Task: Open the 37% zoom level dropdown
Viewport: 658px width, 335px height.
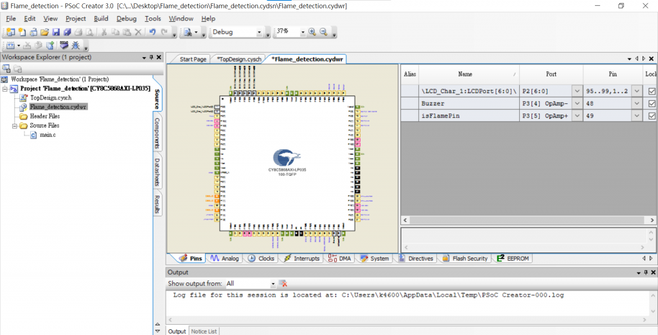Action: (x=303, y=32)
